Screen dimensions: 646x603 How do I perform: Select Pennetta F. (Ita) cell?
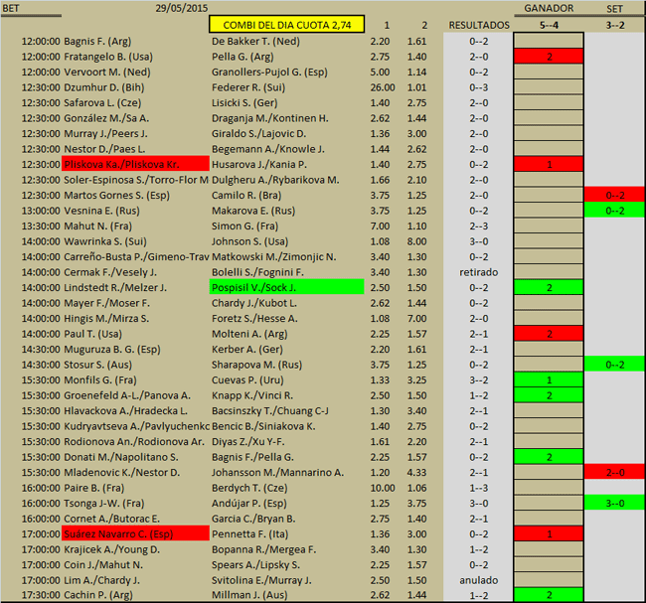click(x=250, y=533)
